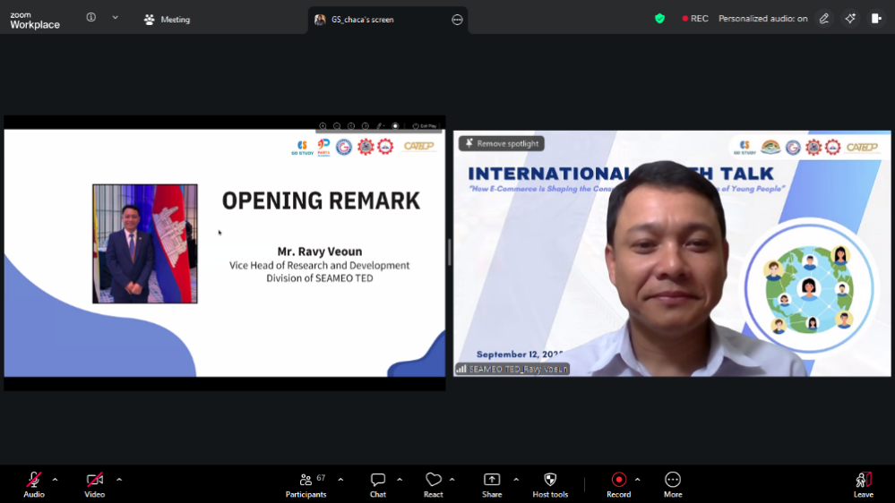
Task: Expand recording options arrow beside Record
Action: pos(638,480)
